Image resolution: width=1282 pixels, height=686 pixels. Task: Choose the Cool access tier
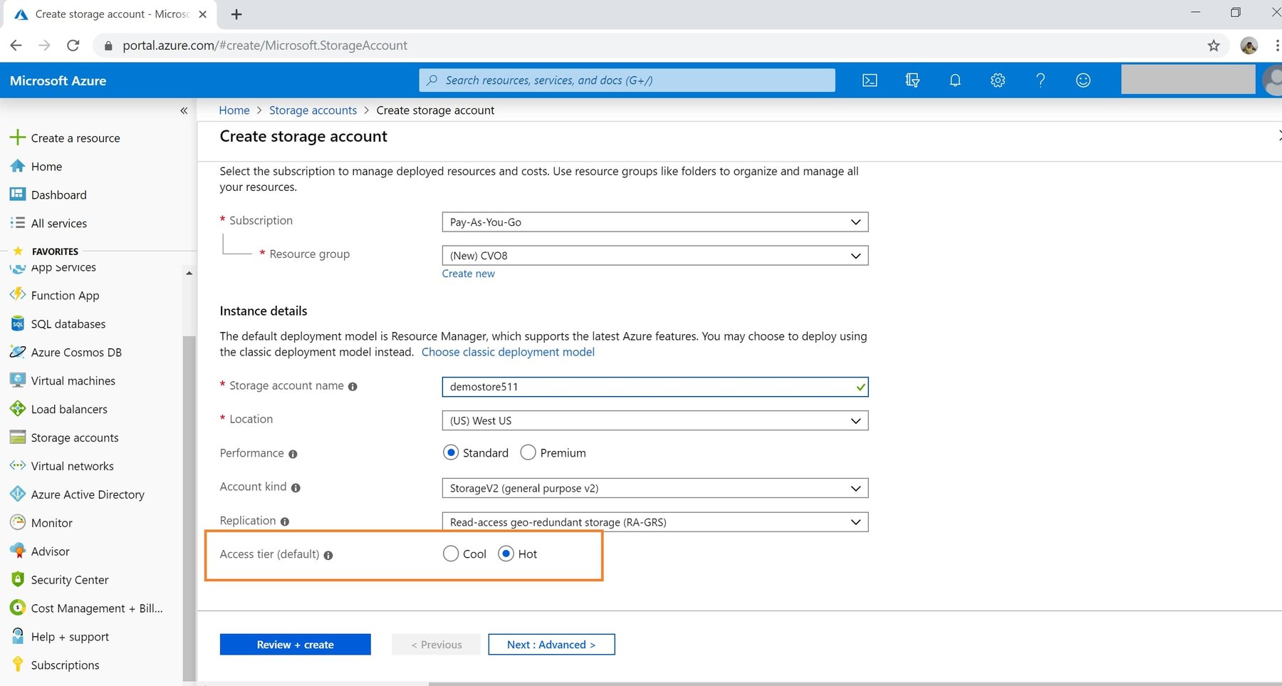click(x=450, y=554)
